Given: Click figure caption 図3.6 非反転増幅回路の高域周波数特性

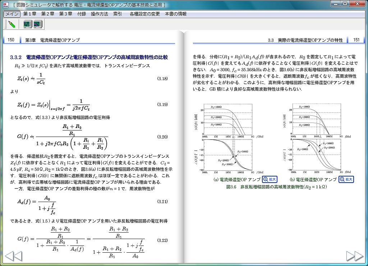Looking at the screenshot, I should point(276,187).
